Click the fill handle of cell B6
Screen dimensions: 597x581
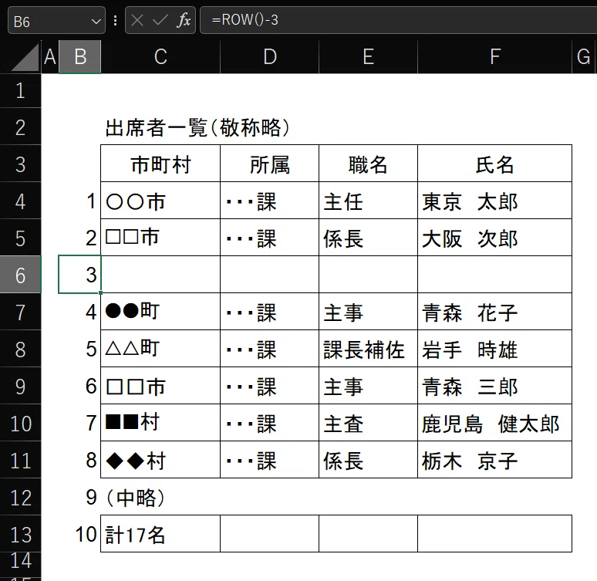(100, 293)
